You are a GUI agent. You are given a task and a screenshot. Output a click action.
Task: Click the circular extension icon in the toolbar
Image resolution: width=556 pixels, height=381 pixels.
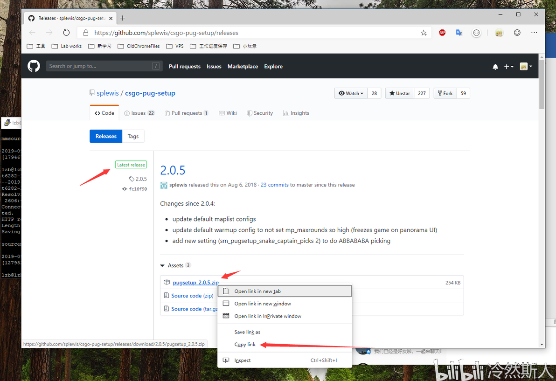click(476, 33)
